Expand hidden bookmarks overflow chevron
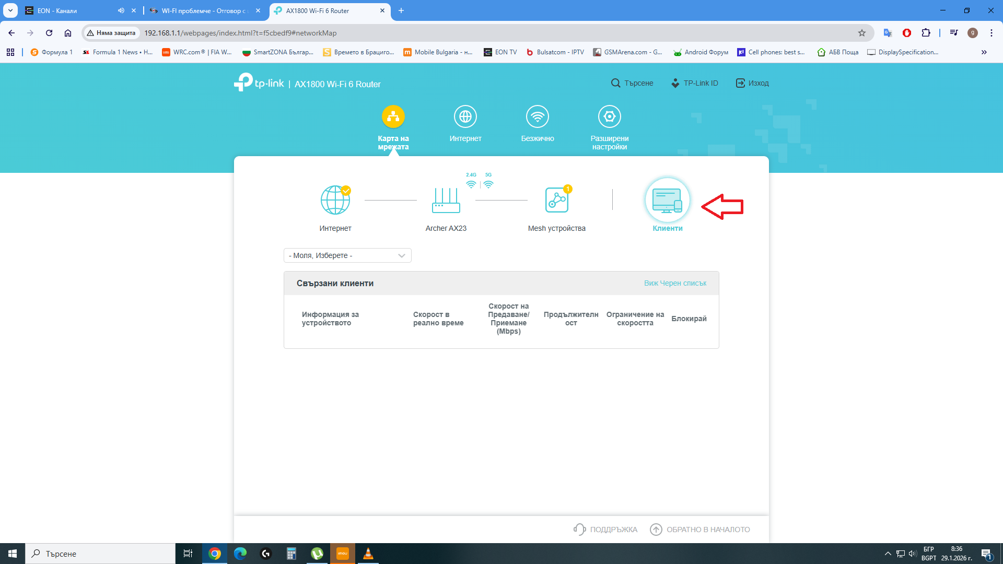This screenshot has width=1003, height=564. point(984,52)
